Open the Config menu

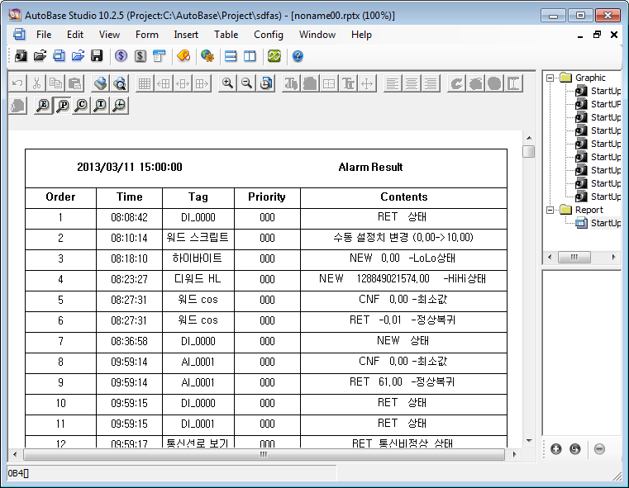[269, 35]
